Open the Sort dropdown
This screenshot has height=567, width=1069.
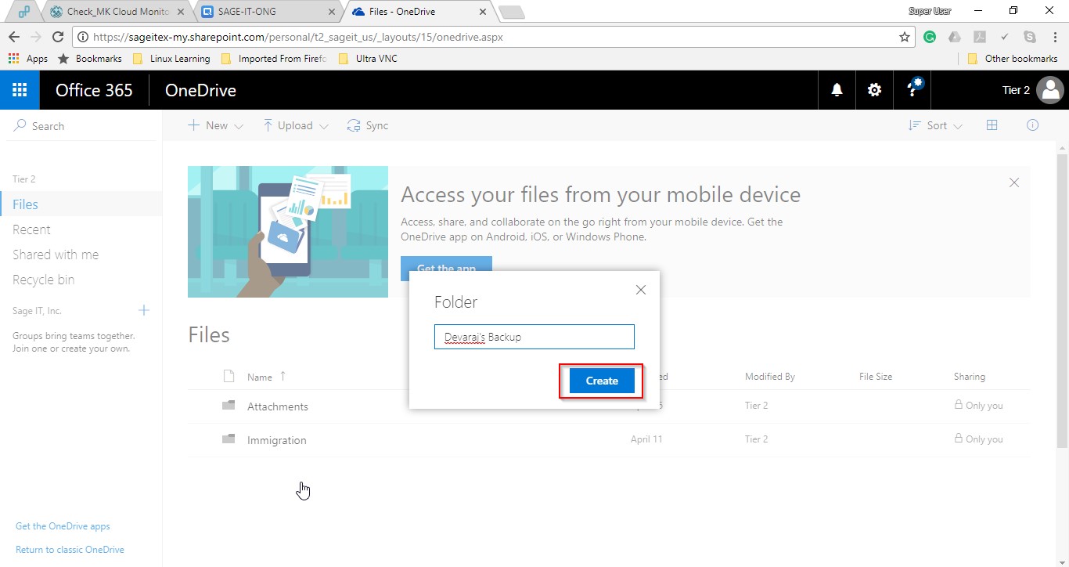935,125
